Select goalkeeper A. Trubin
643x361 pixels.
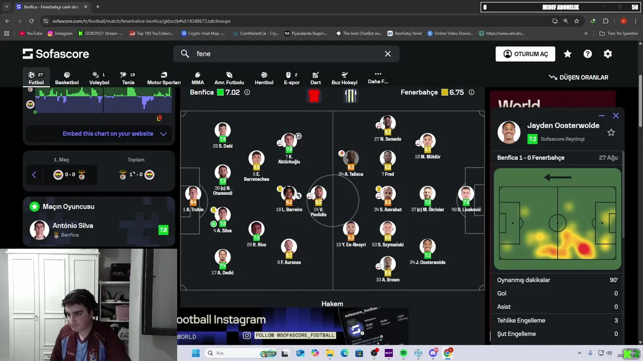coord(193,199)
